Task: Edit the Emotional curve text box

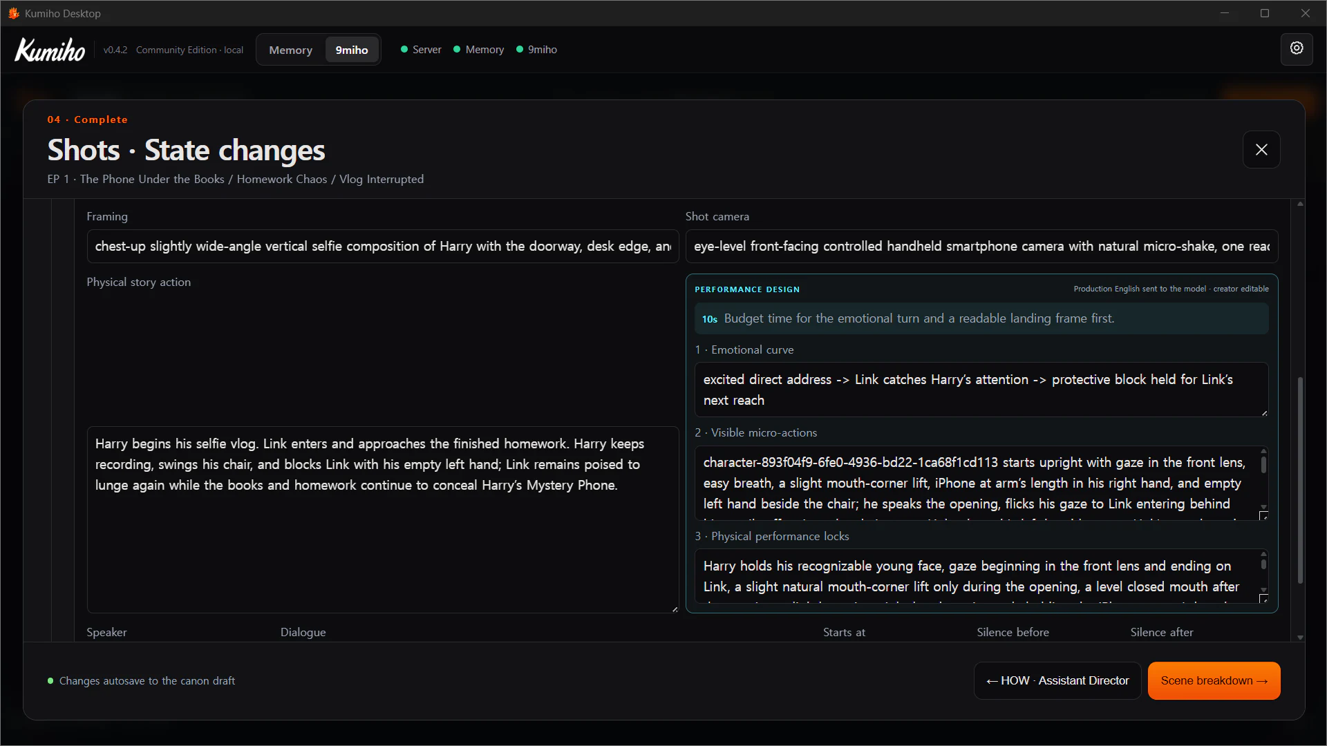Action: (981, 390)
